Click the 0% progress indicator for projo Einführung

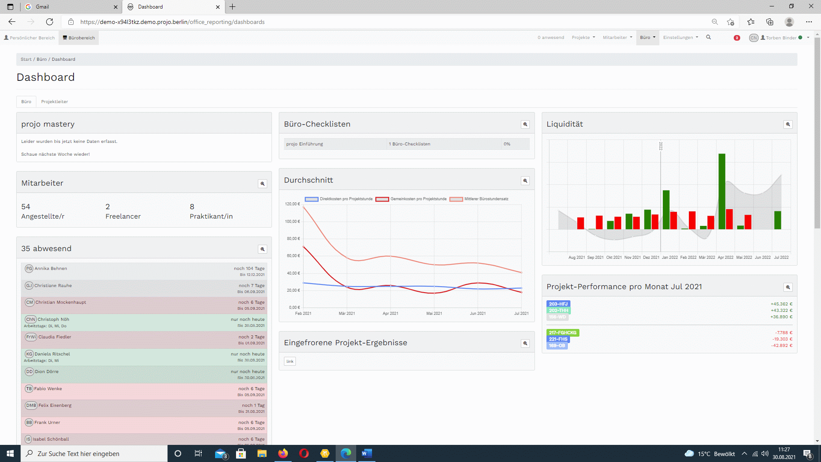click(507, 144)
